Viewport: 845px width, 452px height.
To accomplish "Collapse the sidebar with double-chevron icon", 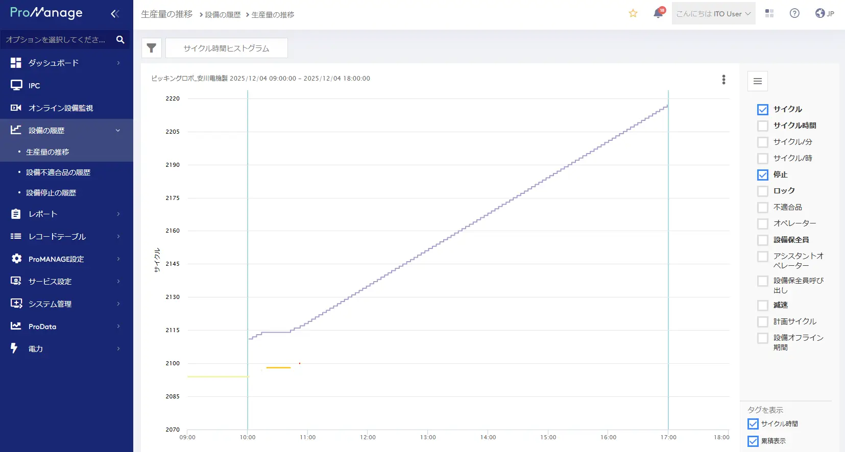I will click(115, 14).
